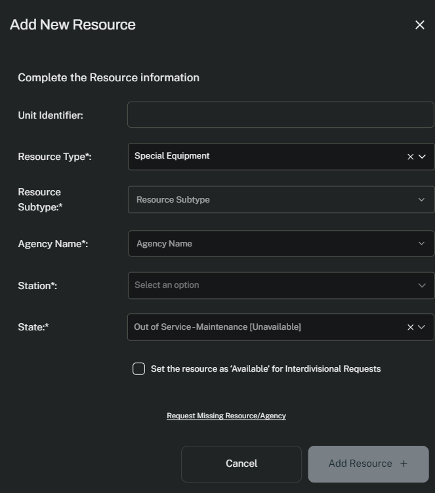Click the Add New Resource title
Viewport: 435px width, 493px height.
(73, 24)
